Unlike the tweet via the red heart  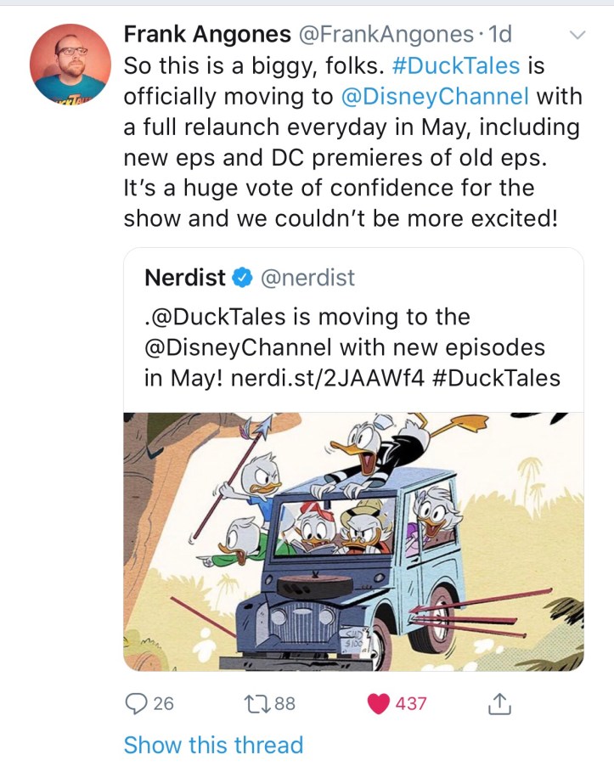click(378, 703)
